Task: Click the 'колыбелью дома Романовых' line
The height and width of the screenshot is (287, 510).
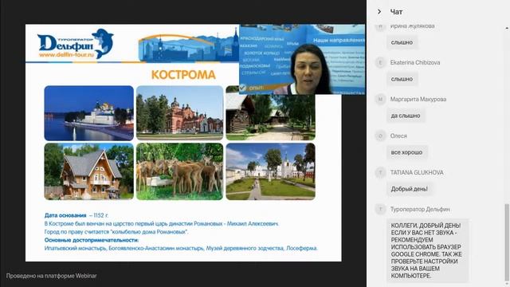Action: coord(116,232)
